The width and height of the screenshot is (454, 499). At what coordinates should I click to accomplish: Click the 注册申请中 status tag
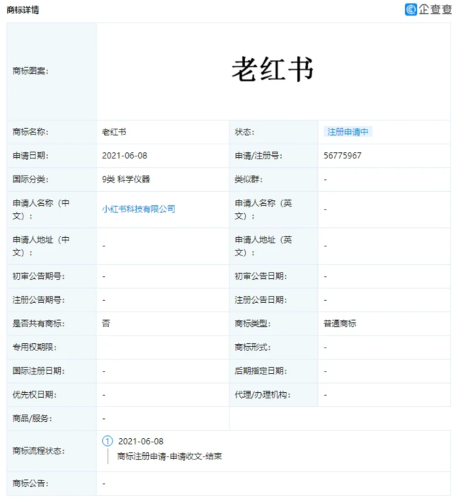[x=348, y=132]
